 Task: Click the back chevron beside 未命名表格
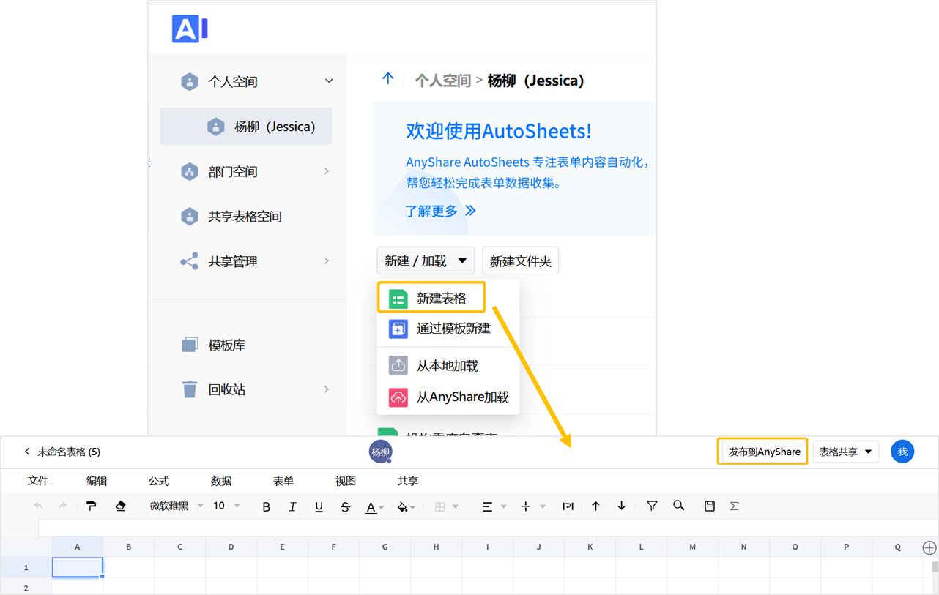pos(27,452)
